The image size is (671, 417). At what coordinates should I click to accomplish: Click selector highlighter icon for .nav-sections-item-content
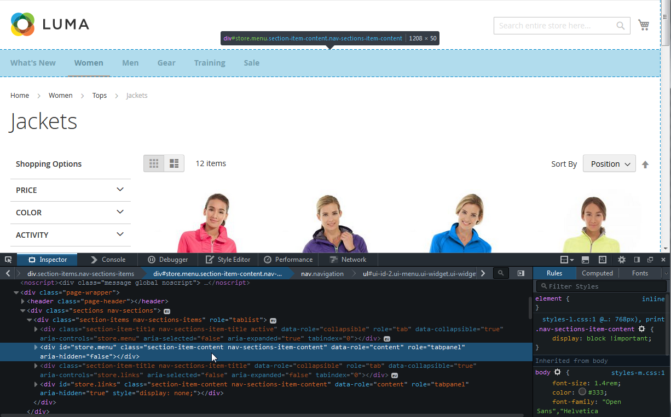[641, 329]
